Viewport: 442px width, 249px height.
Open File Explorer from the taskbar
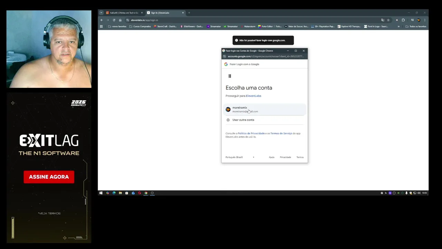coord(120,193)
